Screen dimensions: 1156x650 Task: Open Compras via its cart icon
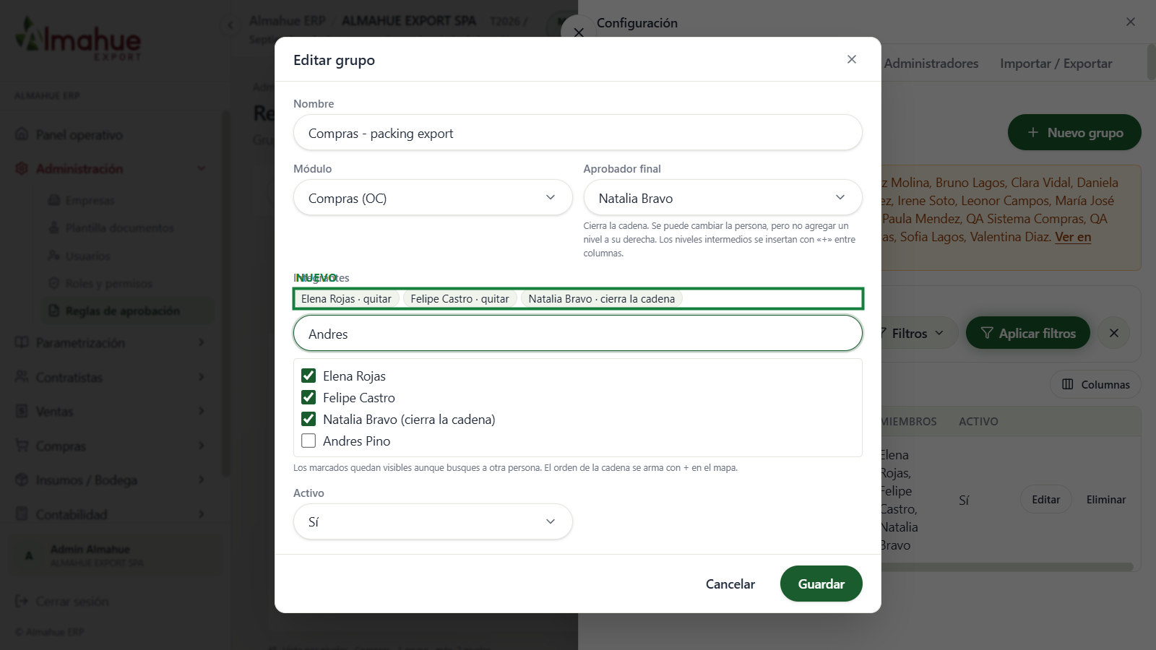point(22,446)
